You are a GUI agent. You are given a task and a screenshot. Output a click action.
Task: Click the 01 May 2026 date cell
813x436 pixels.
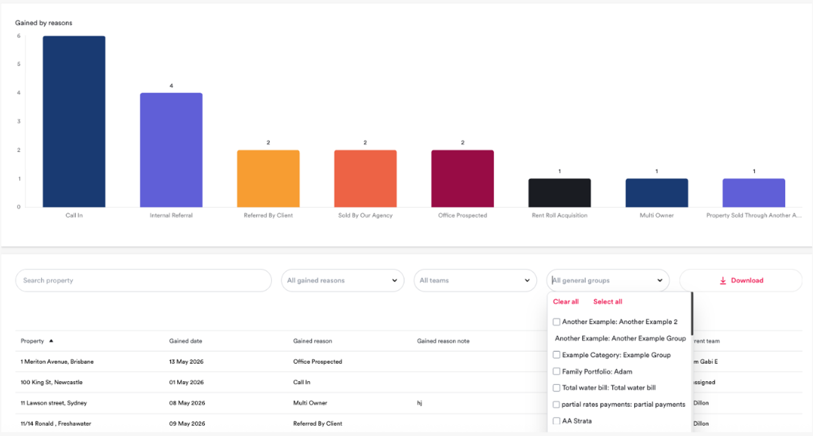coord(187,382)
